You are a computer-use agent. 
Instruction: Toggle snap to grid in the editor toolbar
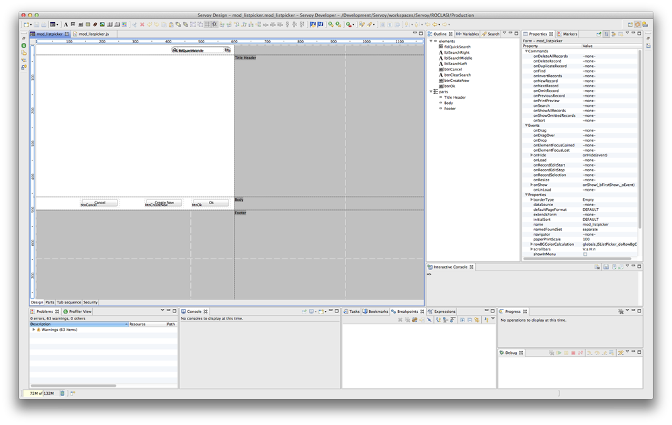click(x=214, y=25)
